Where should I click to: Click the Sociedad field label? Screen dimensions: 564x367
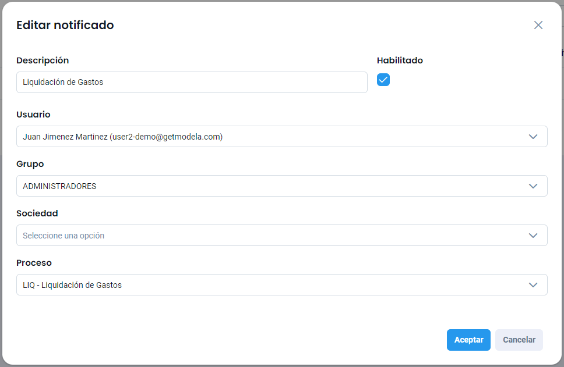pyautogui.click(x=37, y=213)
